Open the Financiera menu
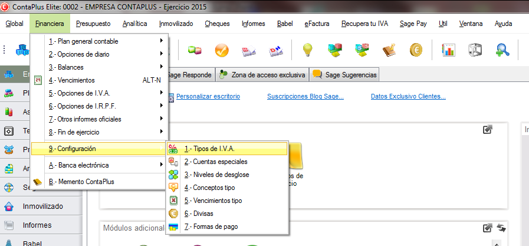The image size is (529, 246). click(x=50, y=24)
